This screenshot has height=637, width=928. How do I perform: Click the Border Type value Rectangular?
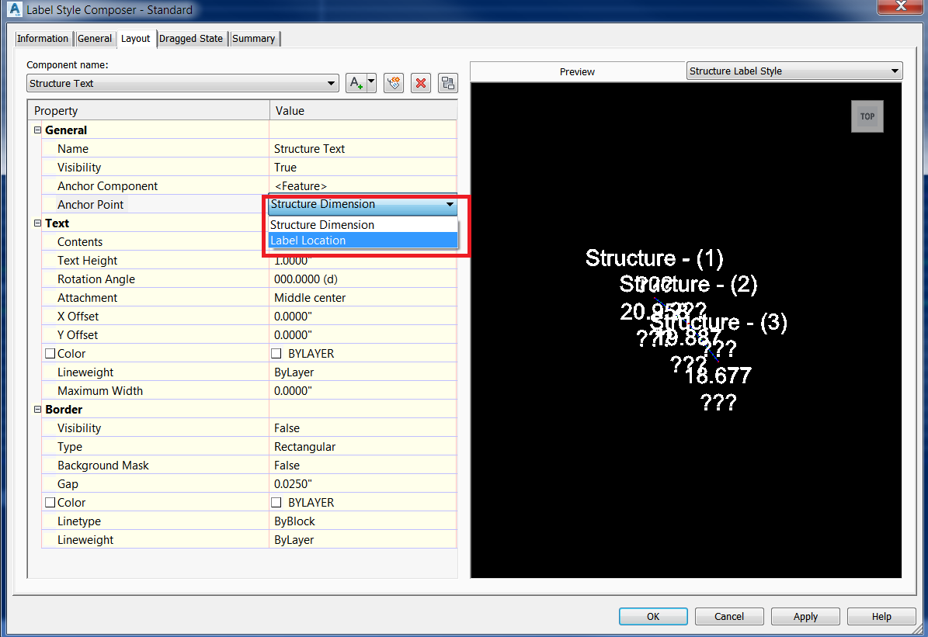tap(363, 447)
